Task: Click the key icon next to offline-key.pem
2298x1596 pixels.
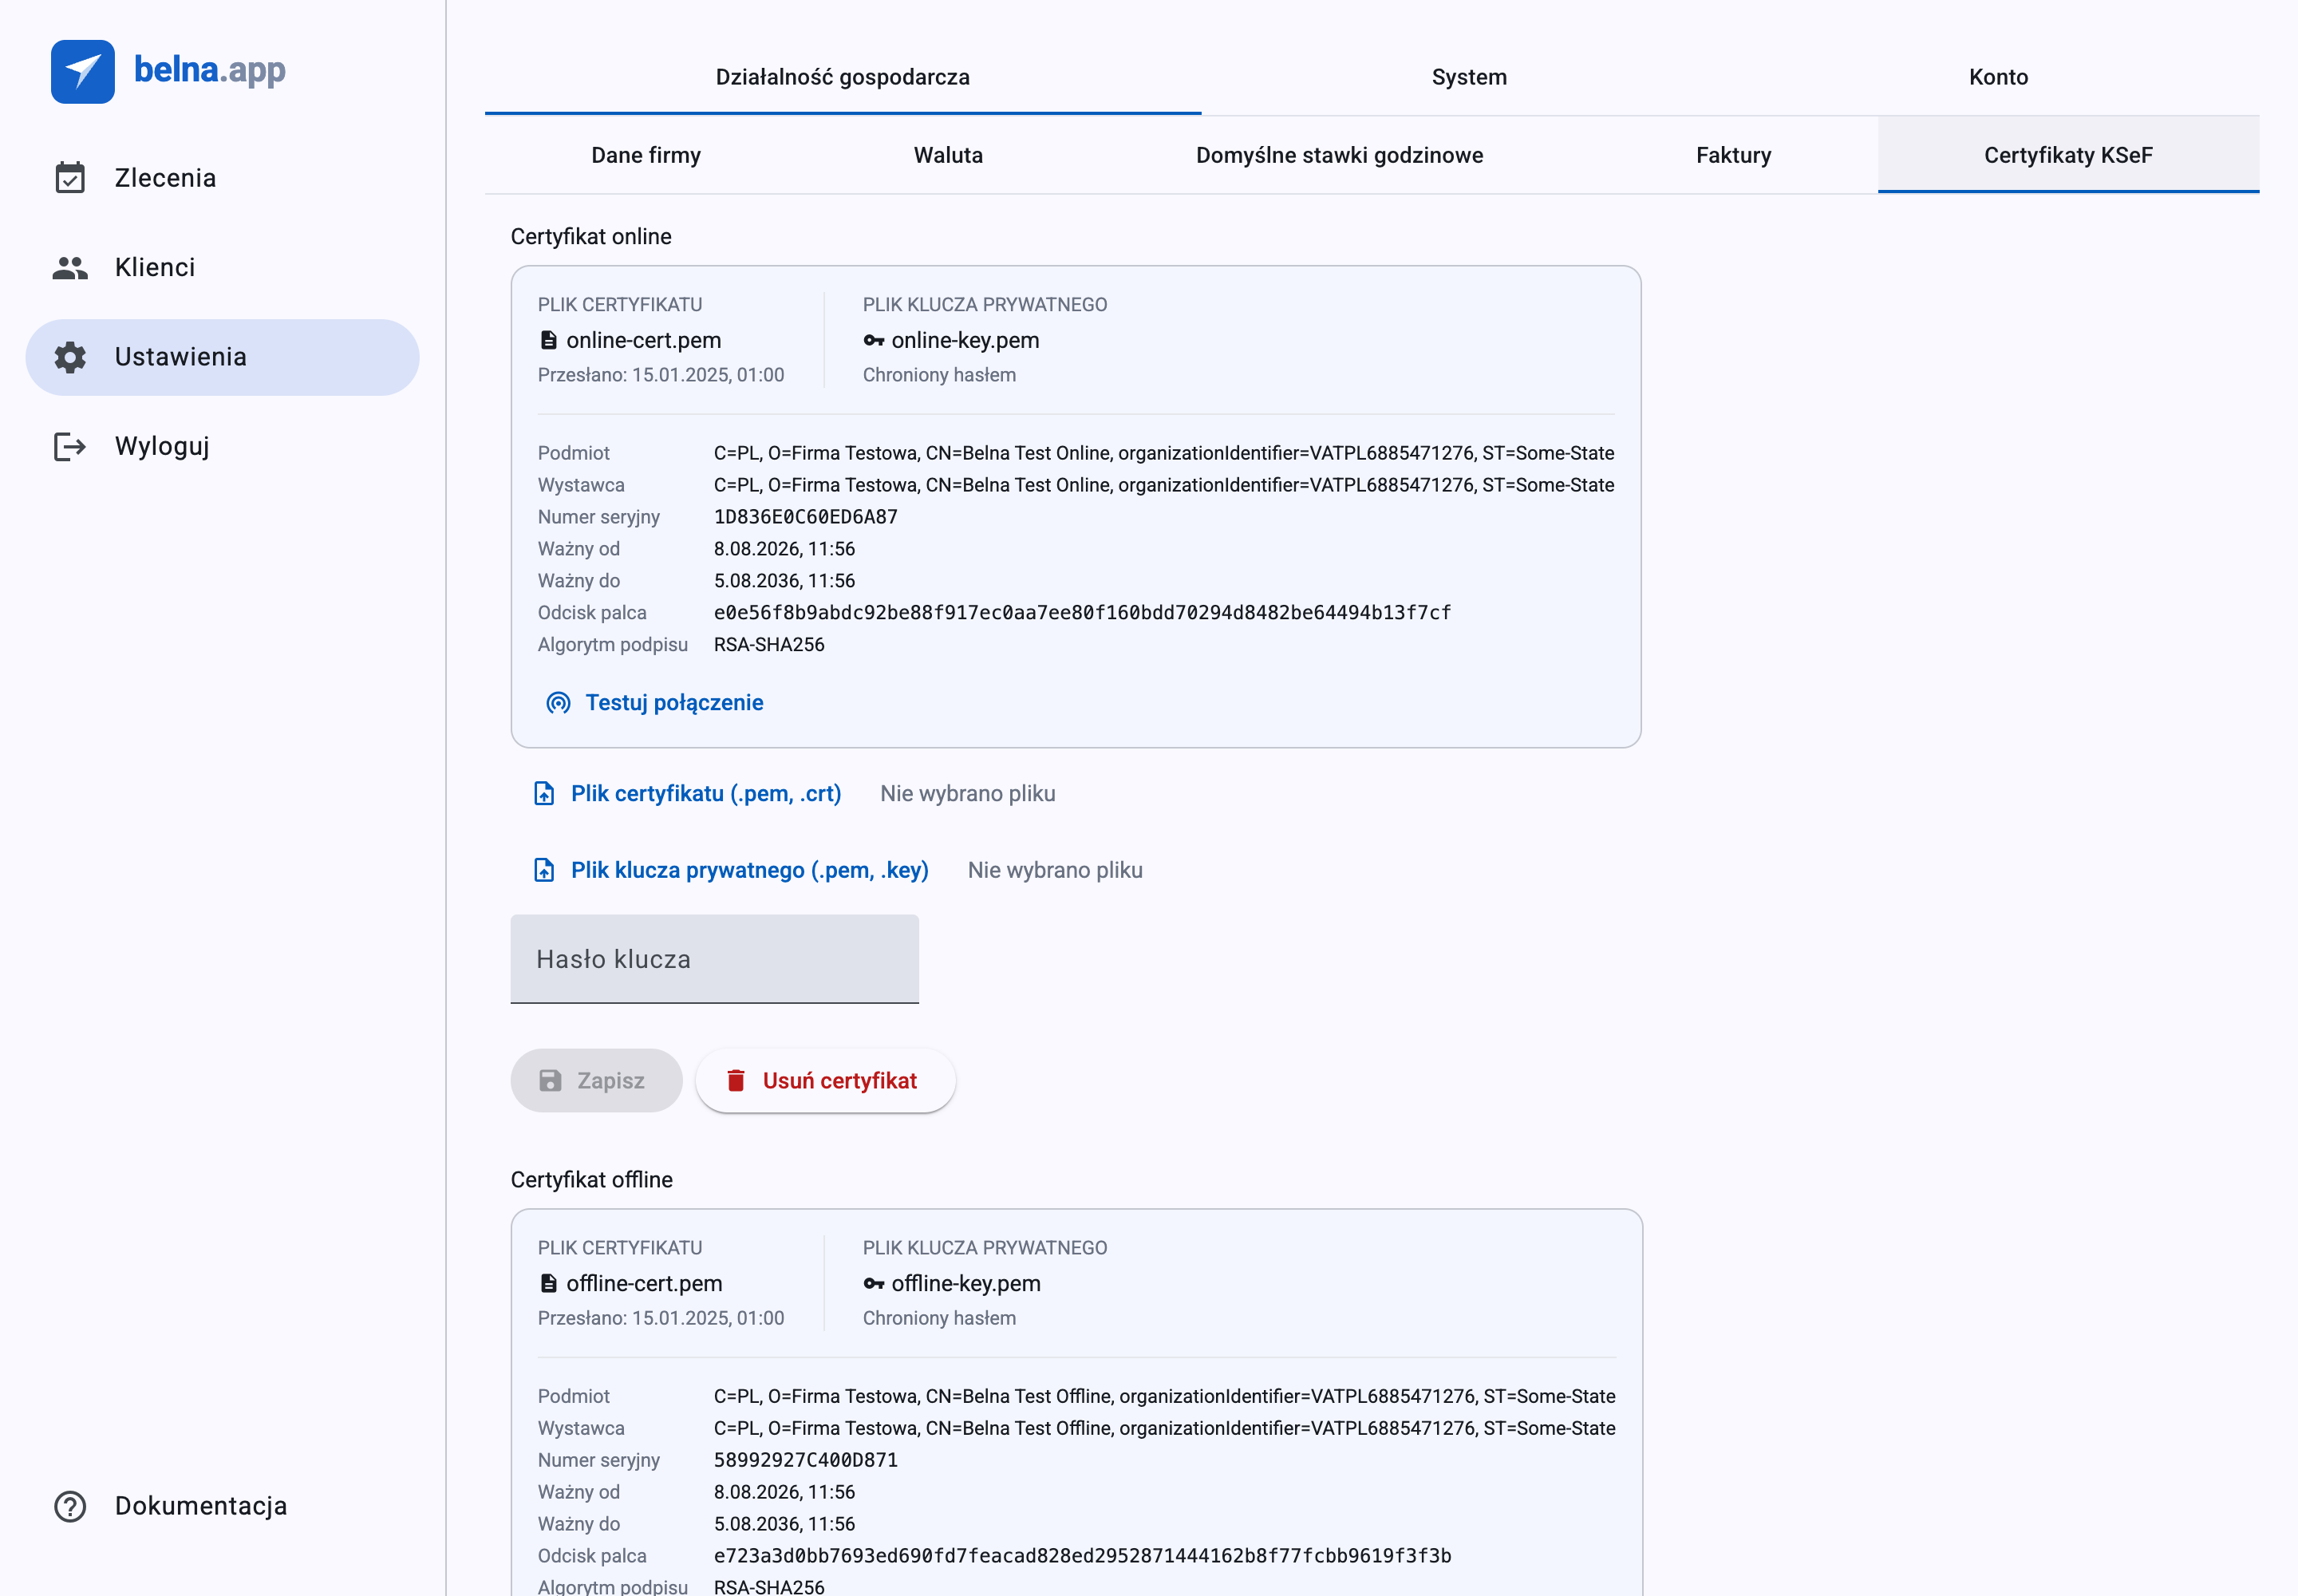Action: pyautogui.click(x=874, y=1283)
